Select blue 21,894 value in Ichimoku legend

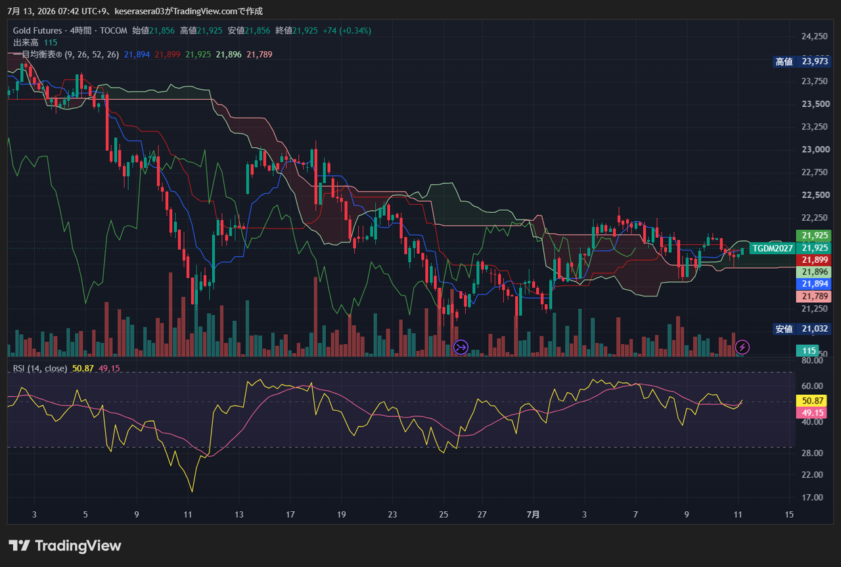137,55
